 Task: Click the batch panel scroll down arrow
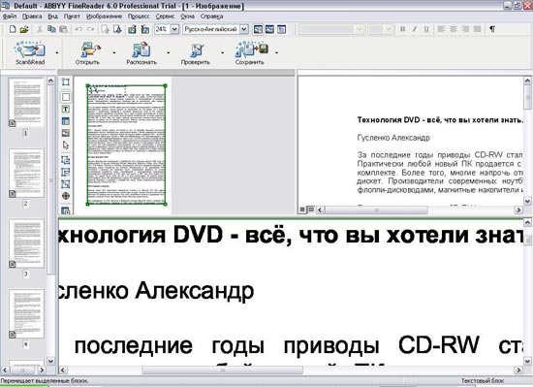50,361
